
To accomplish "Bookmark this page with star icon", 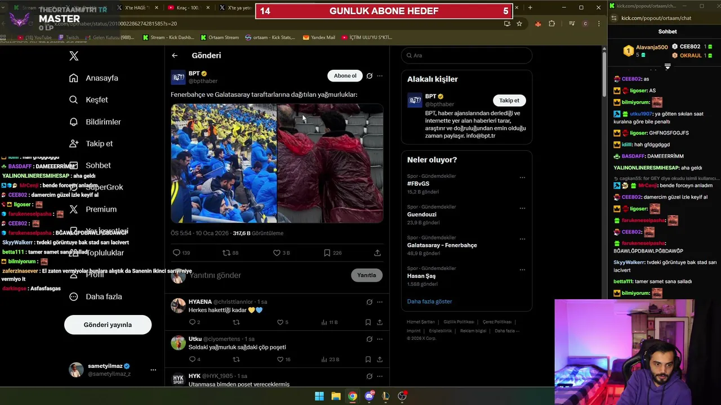I will (519, 24).
